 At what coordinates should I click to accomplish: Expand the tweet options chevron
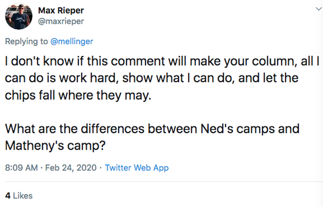[318, 9]
